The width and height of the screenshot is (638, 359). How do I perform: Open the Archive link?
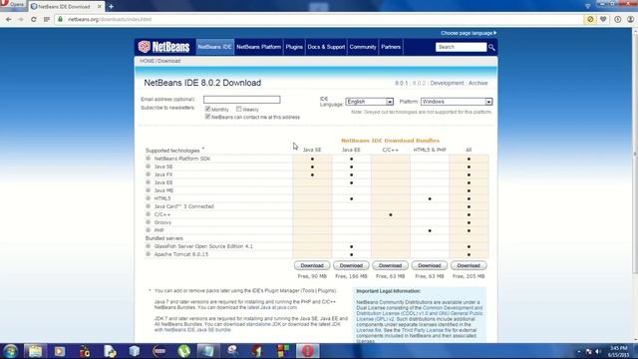[x=478, y=83]
